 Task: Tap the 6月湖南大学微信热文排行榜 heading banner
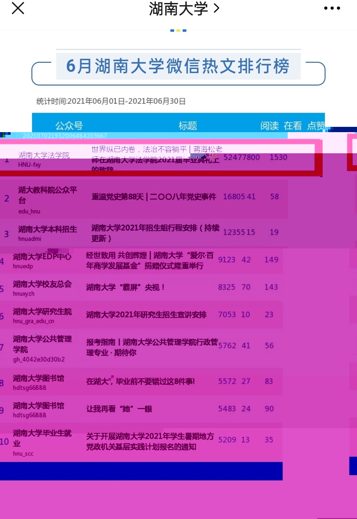(x=178, y=66)
